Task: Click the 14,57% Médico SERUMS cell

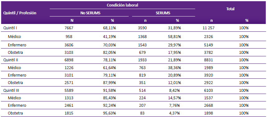Action: (x=175, y=98)
